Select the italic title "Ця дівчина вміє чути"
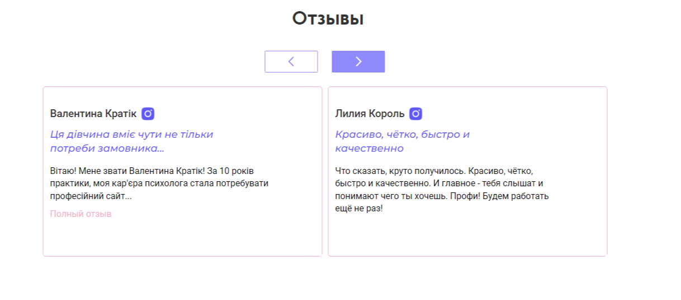Image resolution: width=681 pixels, height=300 pixels. tap(131, 134)
